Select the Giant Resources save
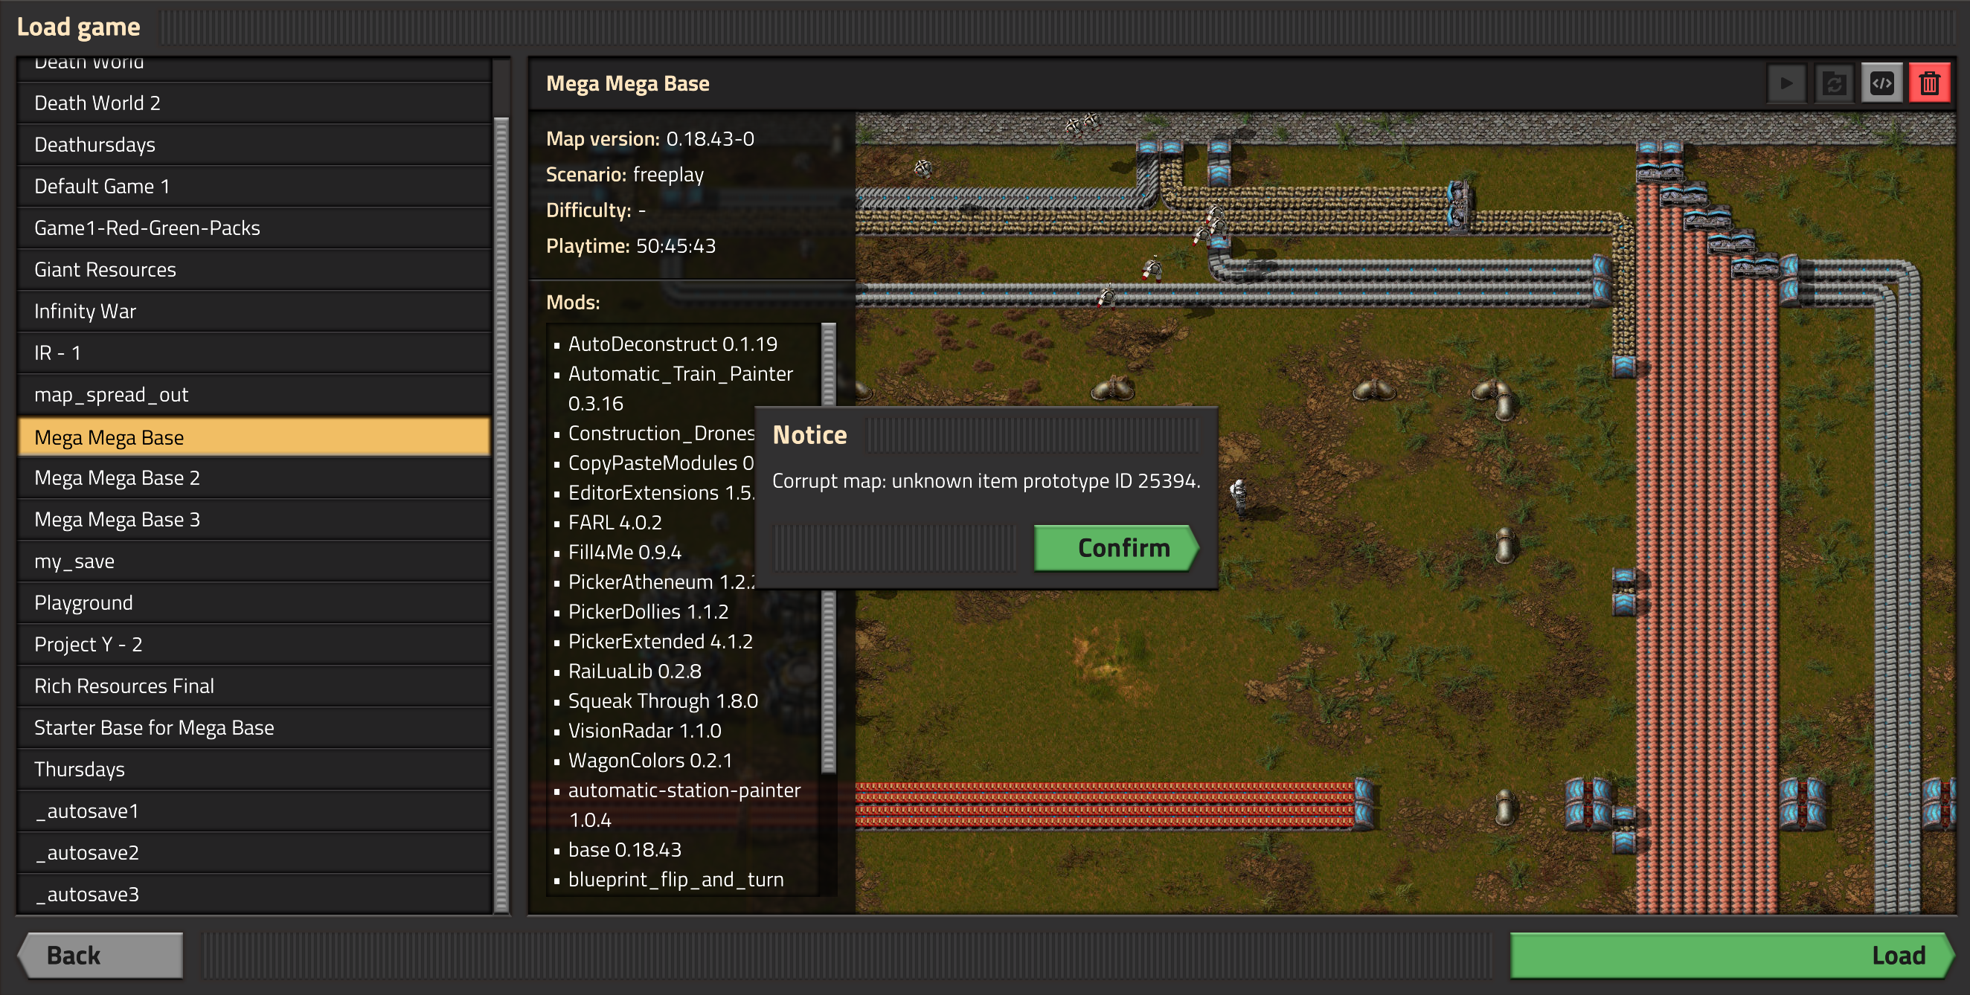Screen dimensions: 1970x995 (x=254, y=270)
